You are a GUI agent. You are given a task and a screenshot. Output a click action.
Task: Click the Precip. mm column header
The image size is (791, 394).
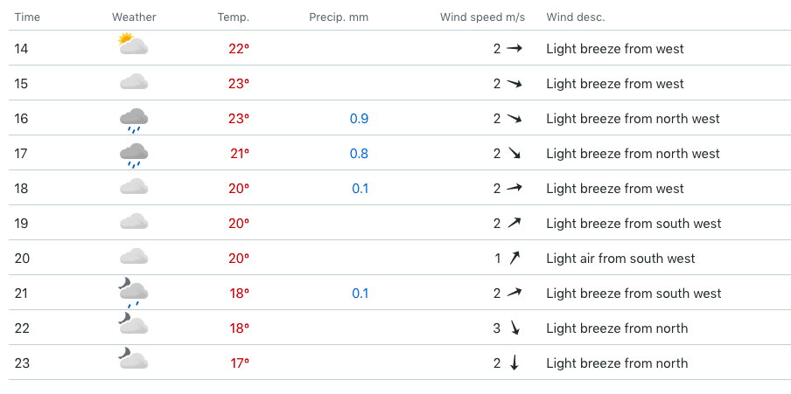[x=339, y=17]
